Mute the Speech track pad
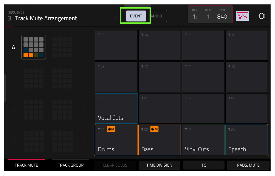 coord(247,140)
